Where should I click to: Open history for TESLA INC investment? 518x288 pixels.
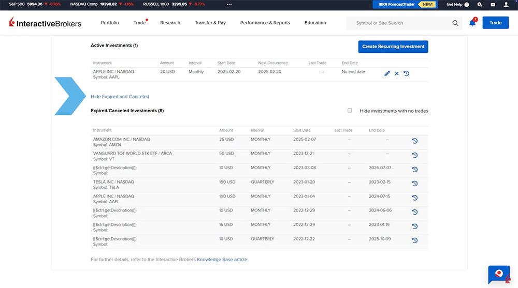[x=414, y=184]
